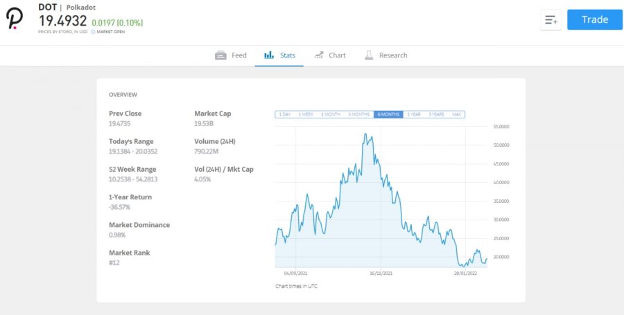Viewport: 624px width, 315px height.
Task: Click the Stats bar-chart icon
Action: click(269, 55)
